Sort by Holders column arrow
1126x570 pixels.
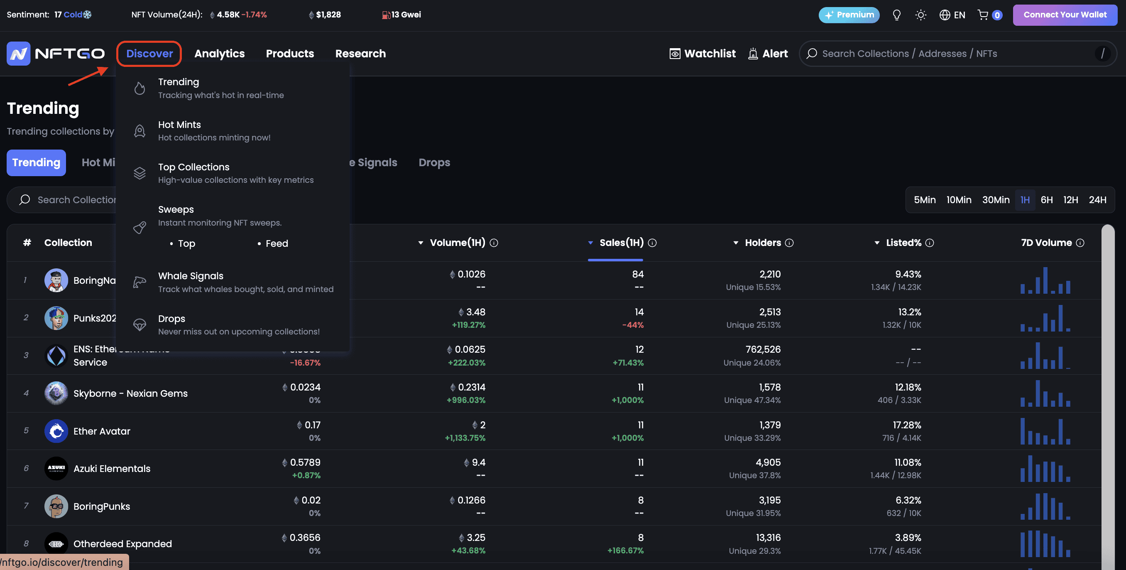[x=736, y=243]
